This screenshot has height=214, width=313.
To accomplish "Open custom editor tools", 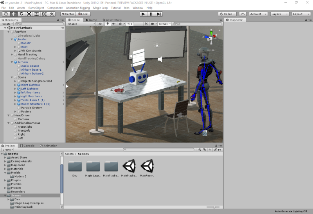I will click(x=52, y=14).
